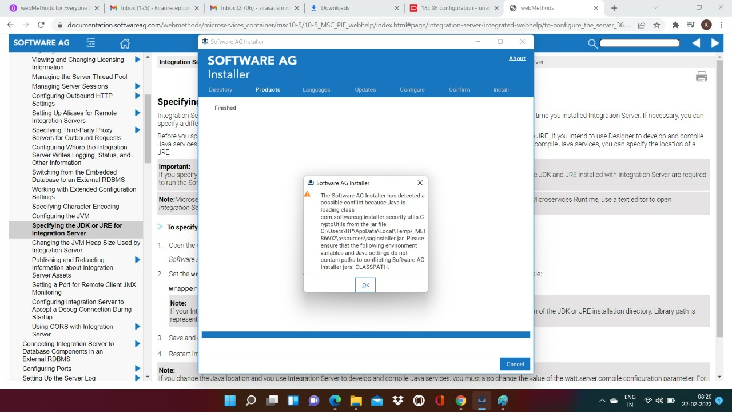This screenshot has height=412, width=732.
Task: Open the taskbar clock and date
Action: pos(705,401)
